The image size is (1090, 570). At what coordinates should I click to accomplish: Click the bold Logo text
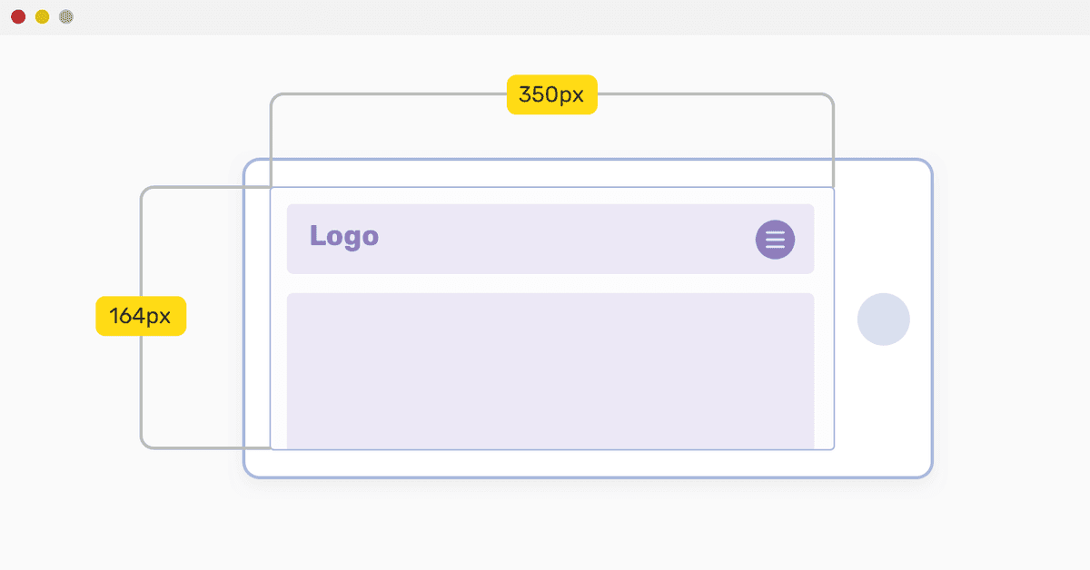tap(344, 236)
